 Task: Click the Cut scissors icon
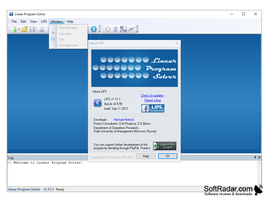coord(42,29)
